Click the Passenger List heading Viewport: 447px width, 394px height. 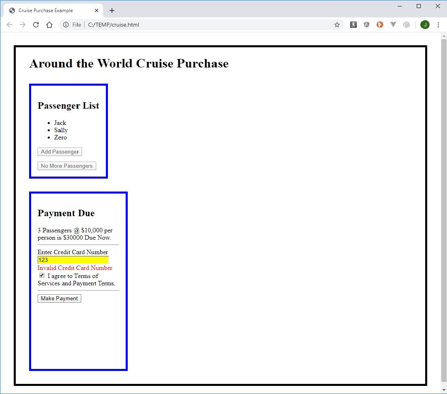[x=68, y=105]
